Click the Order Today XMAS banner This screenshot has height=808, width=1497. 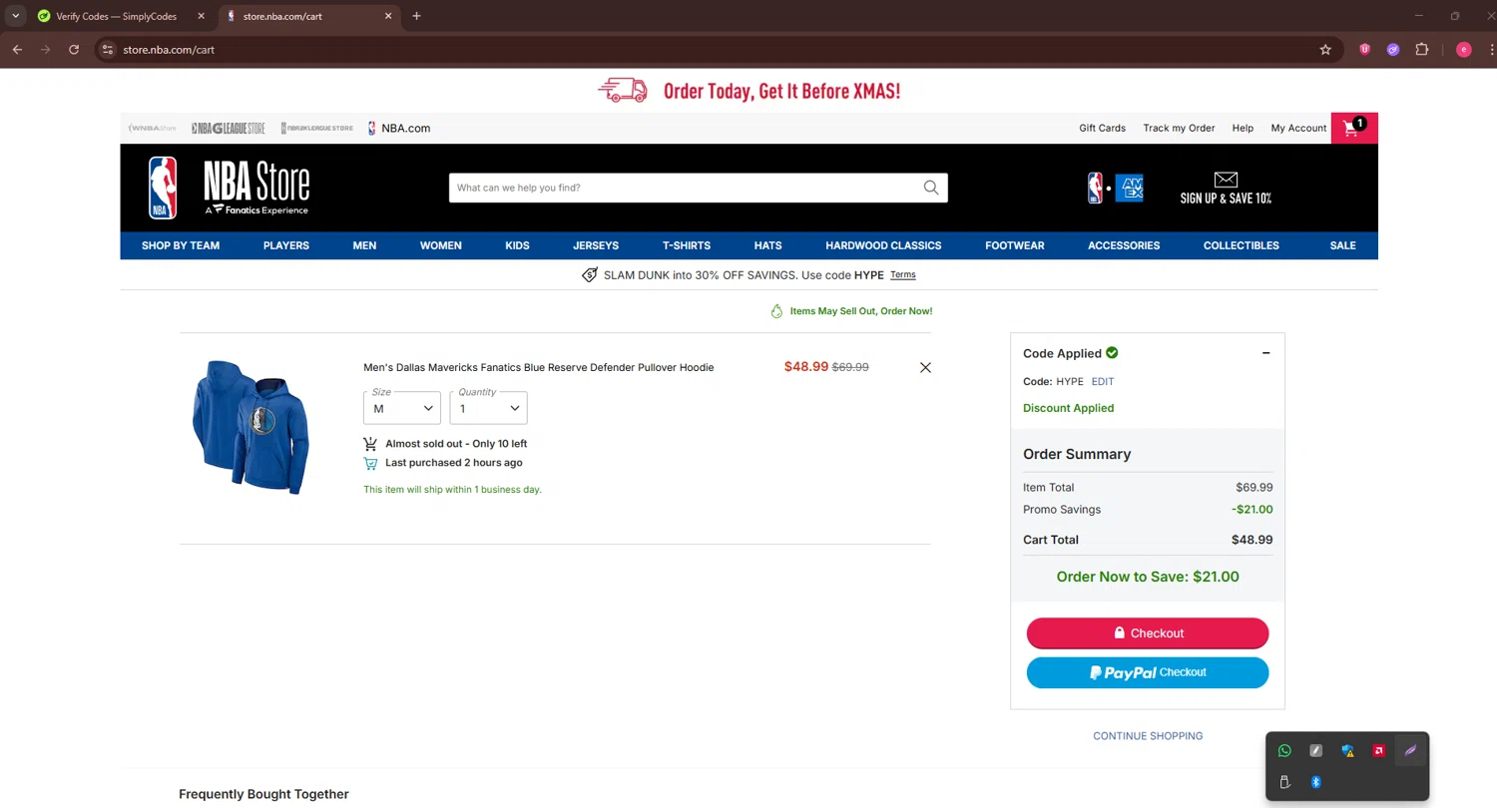click(748, 91)
